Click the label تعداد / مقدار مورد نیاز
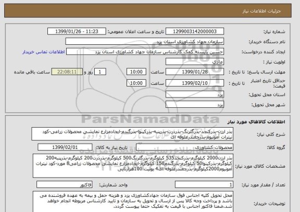Image resolution: width=300 pixels, height=212 pixels. tap(263, 185)
